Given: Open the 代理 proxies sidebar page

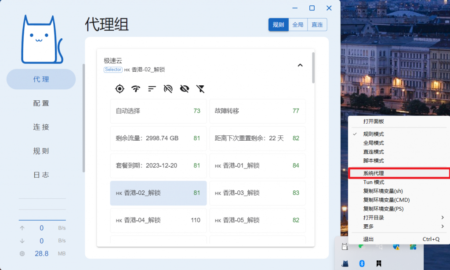Looking at the screenshot, I should 41,79.
